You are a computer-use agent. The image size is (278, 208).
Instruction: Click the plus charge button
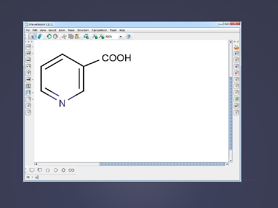[28, 106]
